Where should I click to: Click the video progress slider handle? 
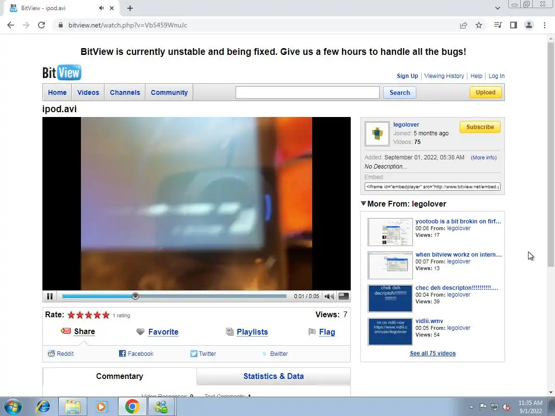[135, 296]
